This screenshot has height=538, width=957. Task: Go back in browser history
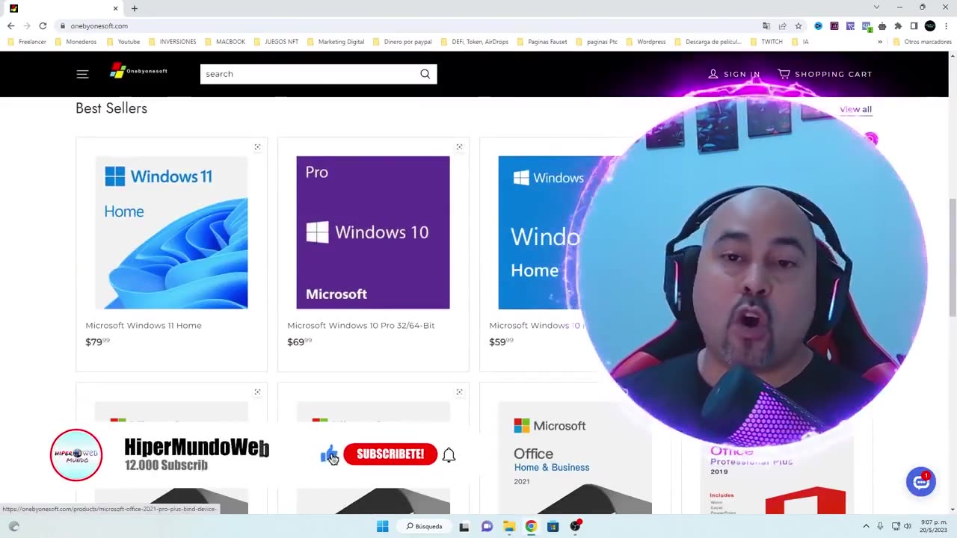click(x=10, y=25)
